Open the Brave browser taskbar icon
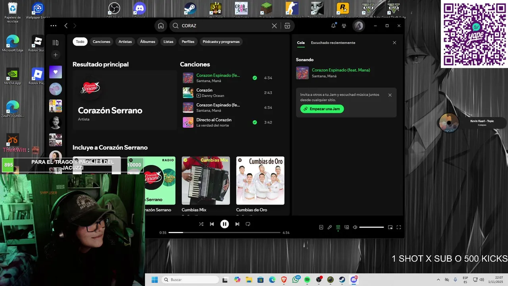Image resolution: width=508 pixels, height=286 pixels. pos(284,280)
